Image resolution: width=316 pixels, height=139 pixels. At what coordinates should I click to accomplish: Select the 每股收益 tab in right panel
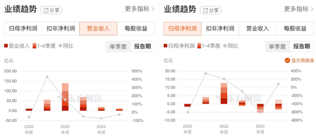[295, 29]
